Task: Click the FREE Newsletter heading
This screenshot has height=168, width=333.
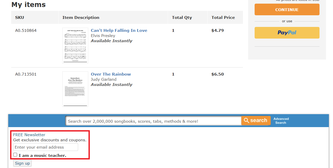Action: coord(29,135)
